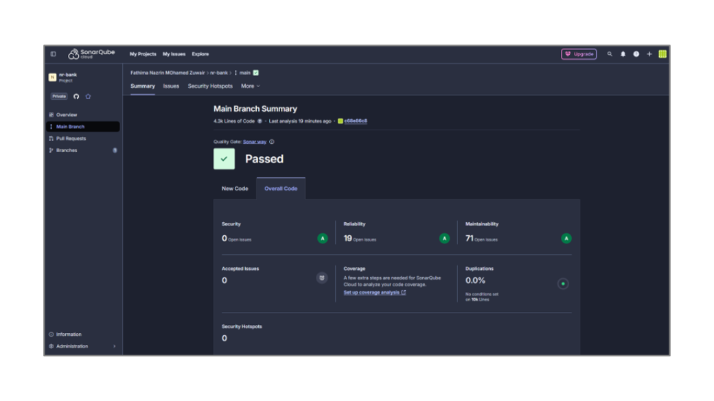This screenshot has width=714, height=401.
Task: Open the More dropdown menu
Action: point(251,86)
